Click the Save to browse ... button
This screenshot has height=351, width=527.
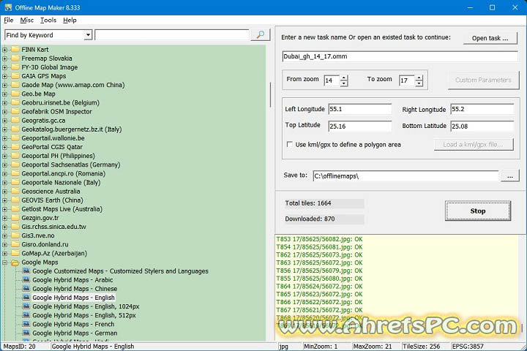(x=510, y=176)
